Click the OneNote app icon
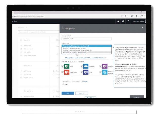 click(x=105, y=66)
